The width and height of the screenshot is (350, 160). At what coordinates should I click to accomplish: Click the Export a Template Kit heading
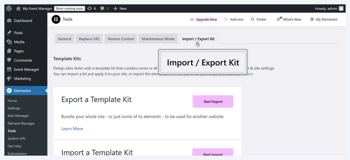tap(97, 99)
